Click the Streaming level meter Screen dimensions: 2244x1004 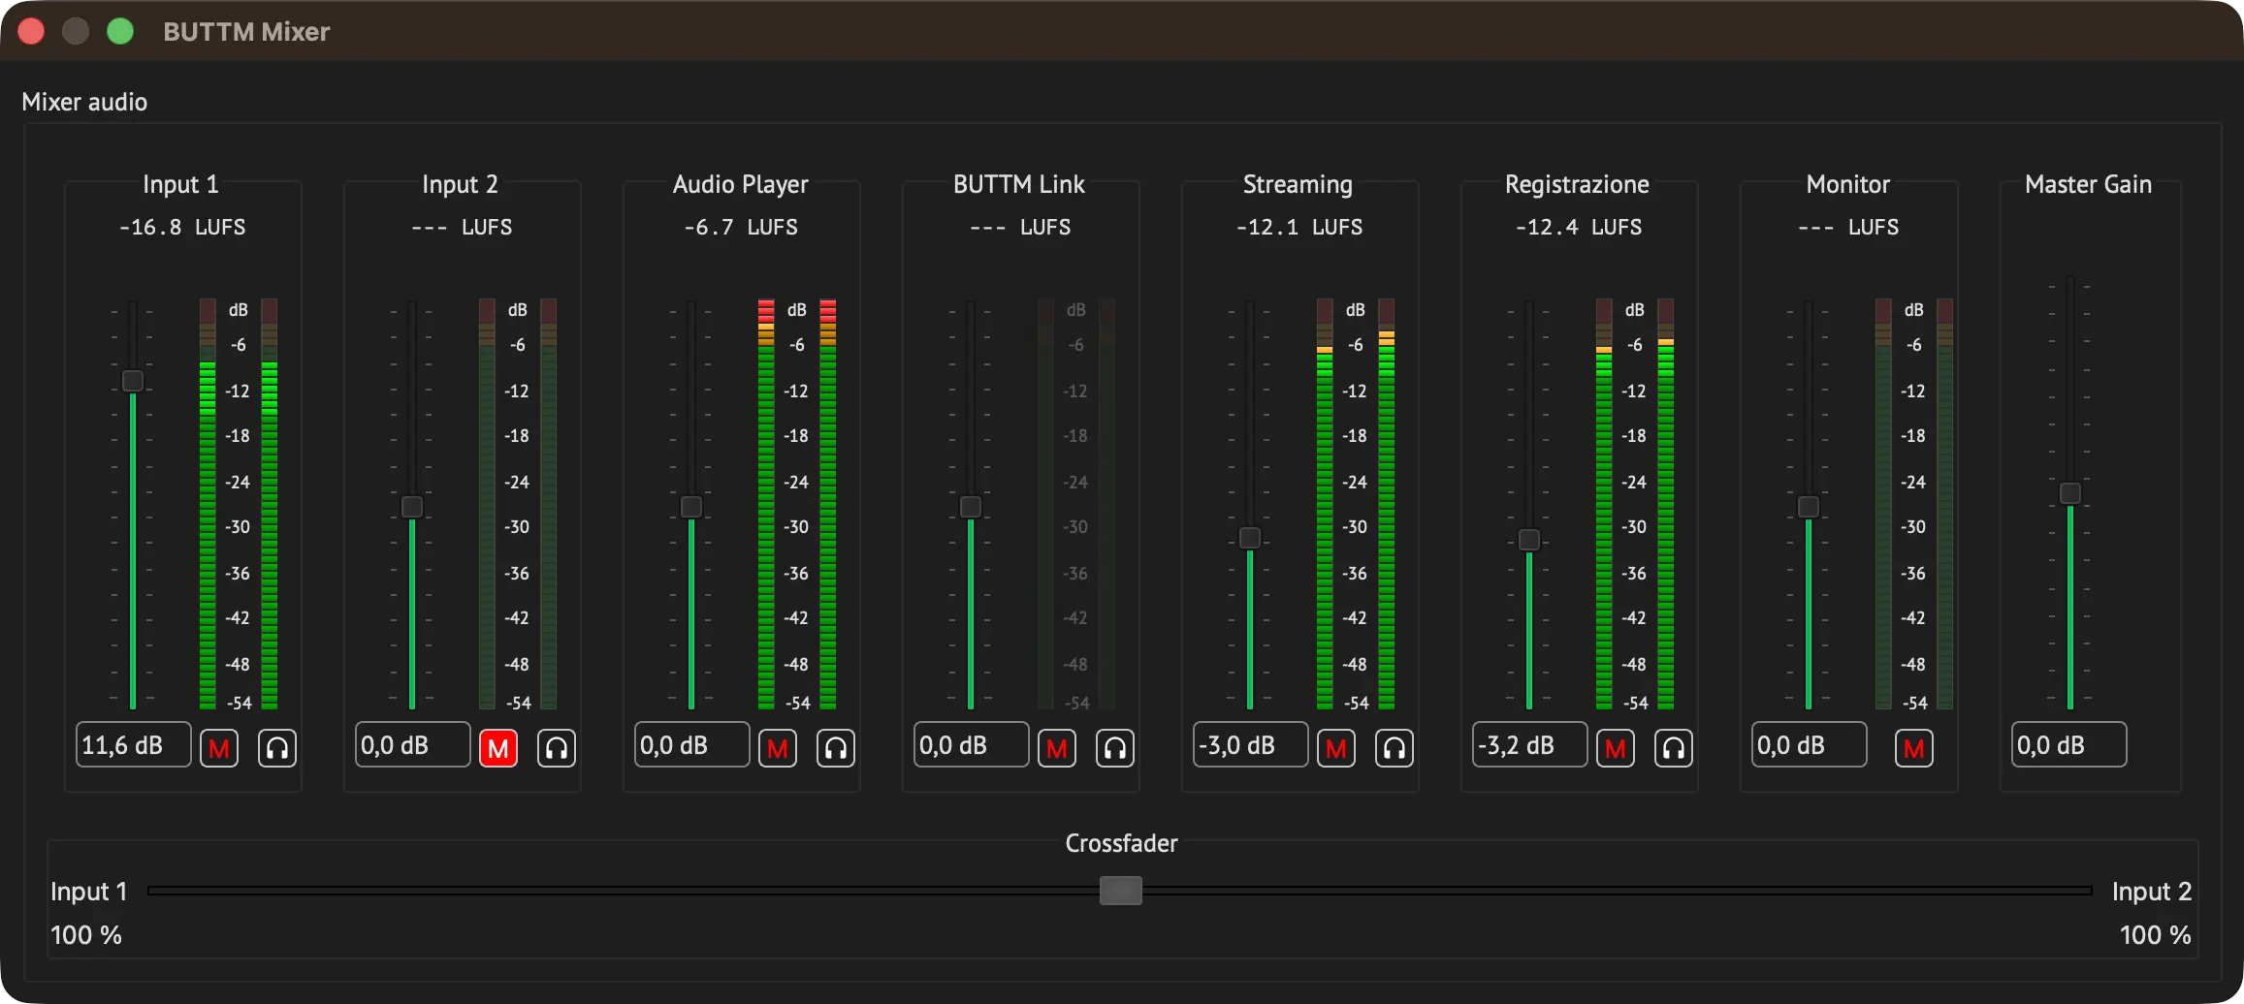[1356, 504]
